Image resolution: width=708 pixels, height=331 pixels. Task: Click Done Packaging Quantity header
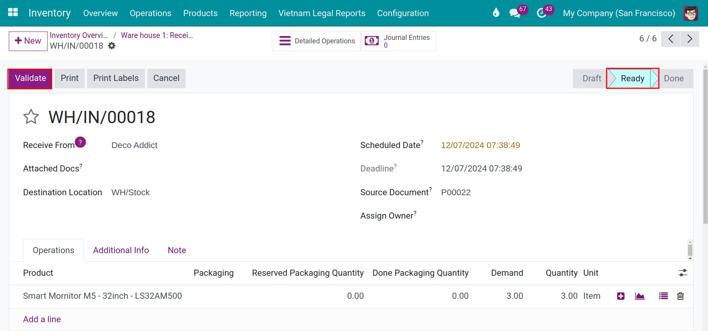point(420,273)
